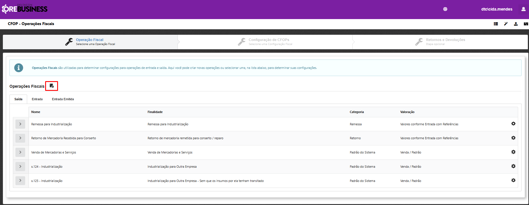
Task: Click the user profile icon in header
Action: coord(523,9)
